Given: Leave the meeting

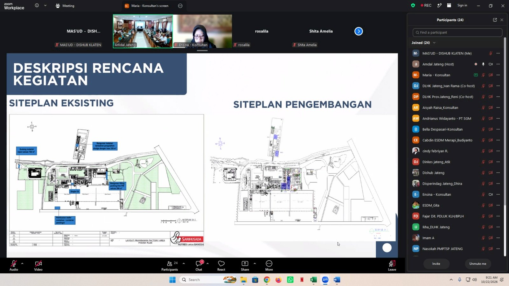Looking at the screenshot, I should tap(392, 265).
